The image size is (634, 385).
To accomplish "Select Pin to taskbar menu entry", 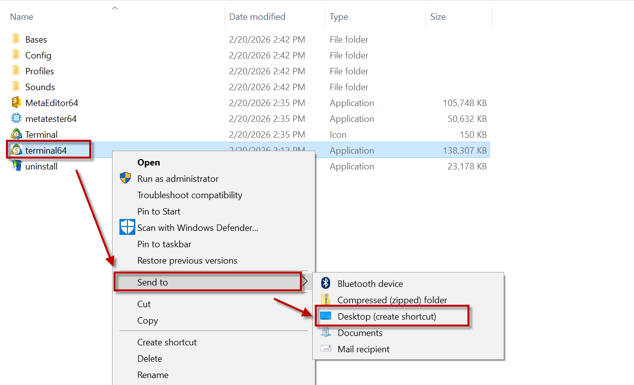I will click(x=164, y=244).
